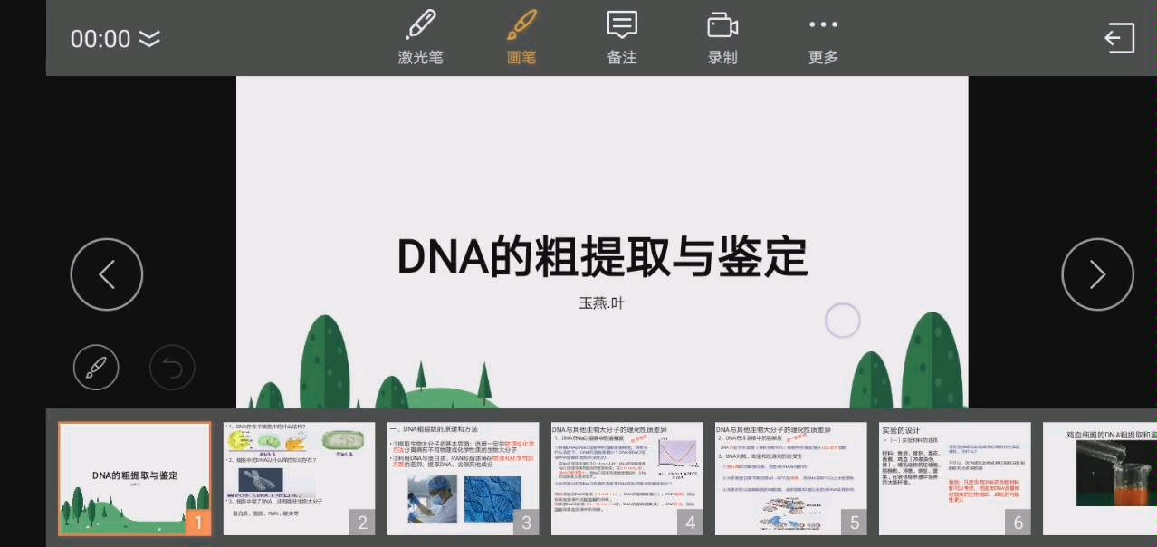Tap the pen annotation icon bottom left

pyautogui.click(x=95, y=368)
